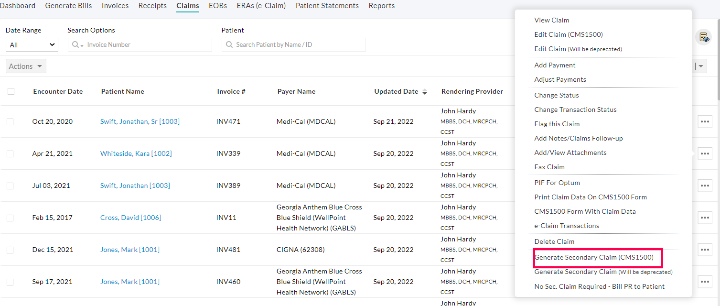Switch to the EOBs tab
The width and height of the screenshot is (720, 306).
point(217,6)
